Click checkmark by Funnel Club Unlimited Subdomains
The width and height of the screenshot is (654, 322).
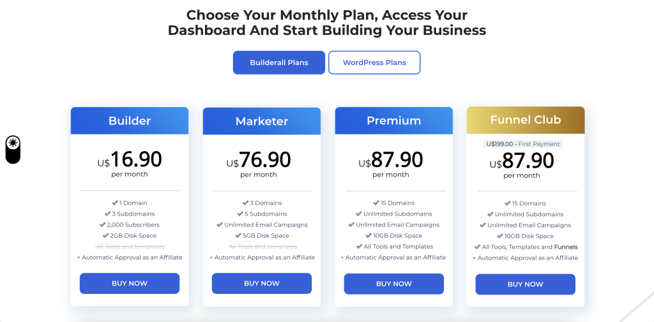490,214
